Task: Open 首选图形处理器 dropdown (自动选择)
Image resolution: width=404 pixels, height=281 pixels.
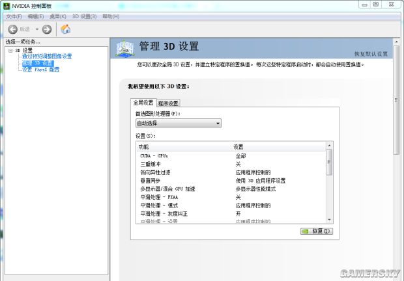Action: point(179,124)
